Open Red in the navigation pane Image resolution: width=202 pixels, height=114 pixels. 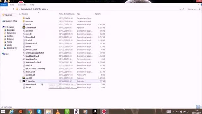7,54
